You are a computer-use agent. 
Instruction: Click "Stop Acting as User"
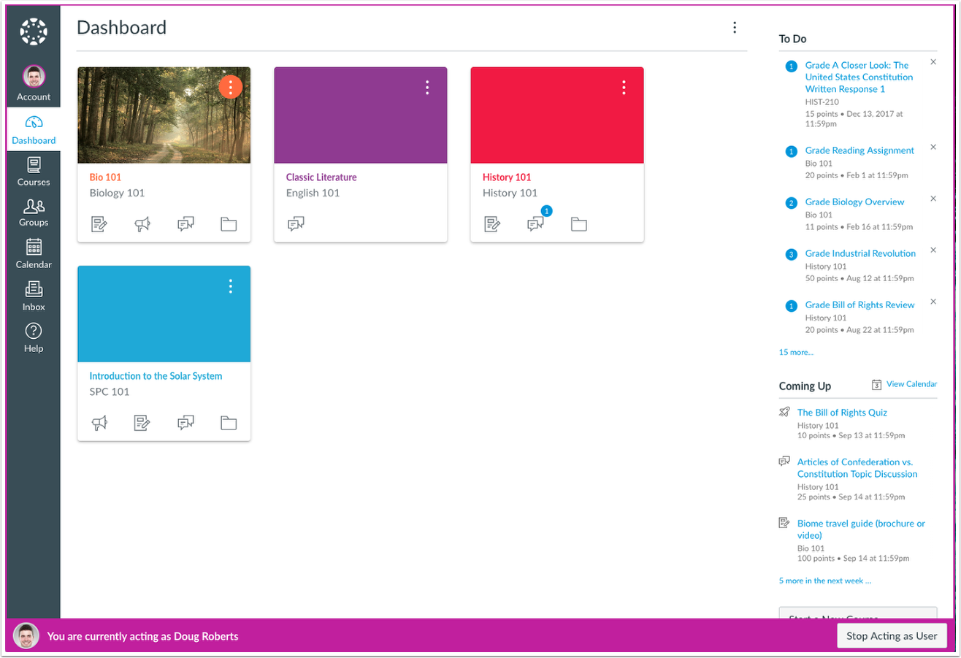892,635
